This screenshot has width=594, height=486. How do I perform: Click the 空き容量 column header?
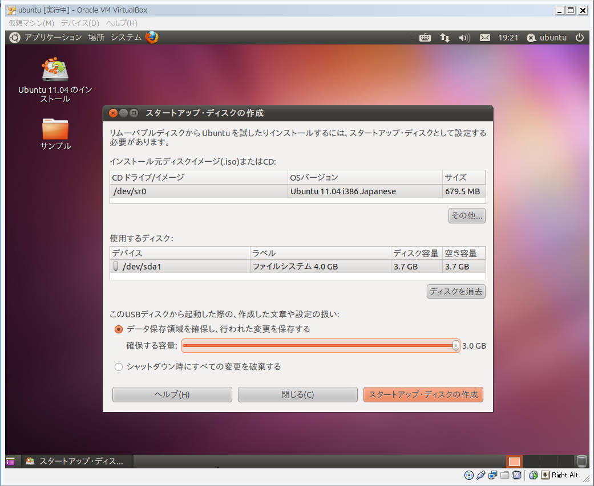[464, 253]
